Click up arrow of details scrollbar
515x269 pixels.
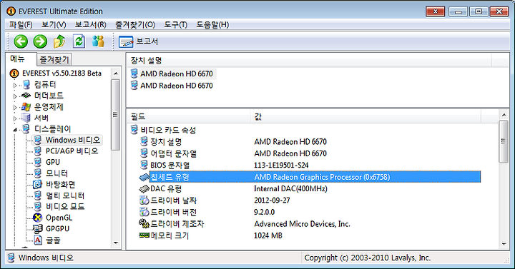pyautogui.click(x=504, y=115)
